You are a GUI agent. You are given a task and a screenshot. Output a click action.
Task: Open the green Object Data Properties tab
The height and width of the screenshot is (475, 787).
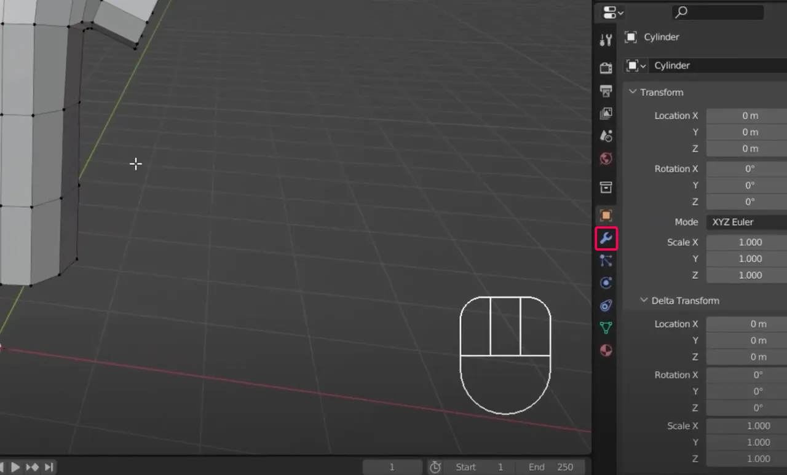[606, 328]
